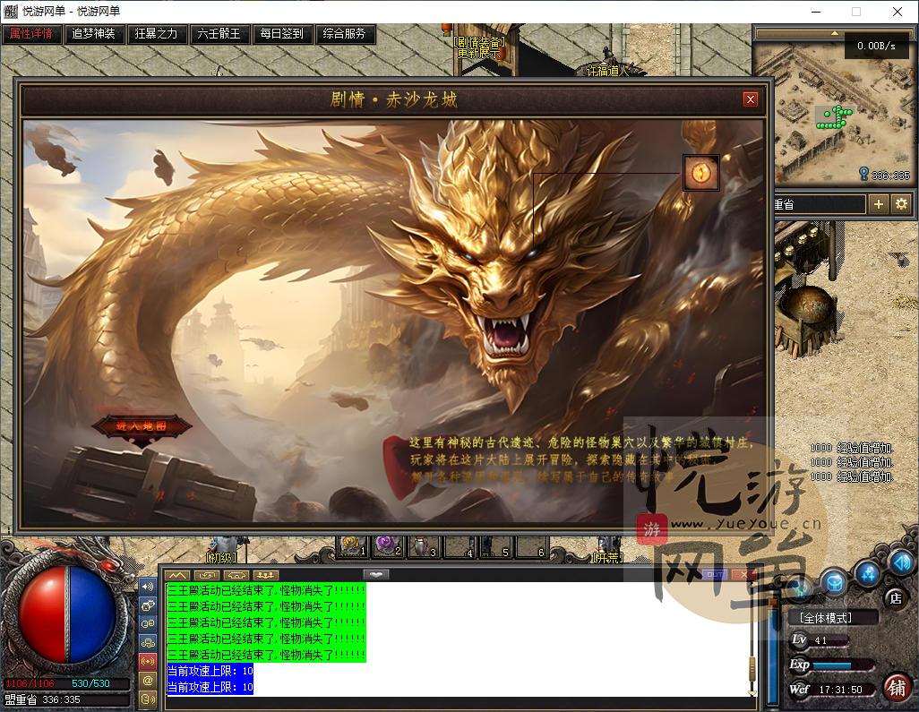
Task: Toggle the private chat channel button
Action: pos(148,624)
